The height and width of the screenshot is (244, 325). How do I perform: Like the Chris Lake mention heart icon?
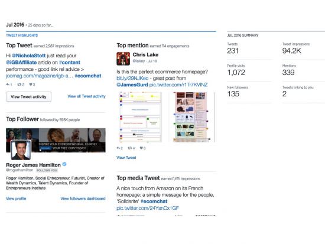coord(141,148)
